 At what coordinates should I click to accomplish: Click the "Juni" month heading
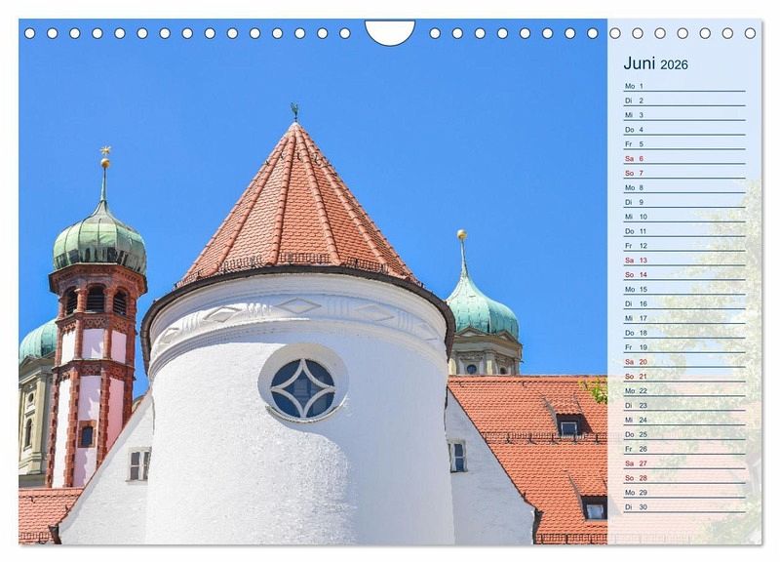pyautogui.click(x=640, y=63)
